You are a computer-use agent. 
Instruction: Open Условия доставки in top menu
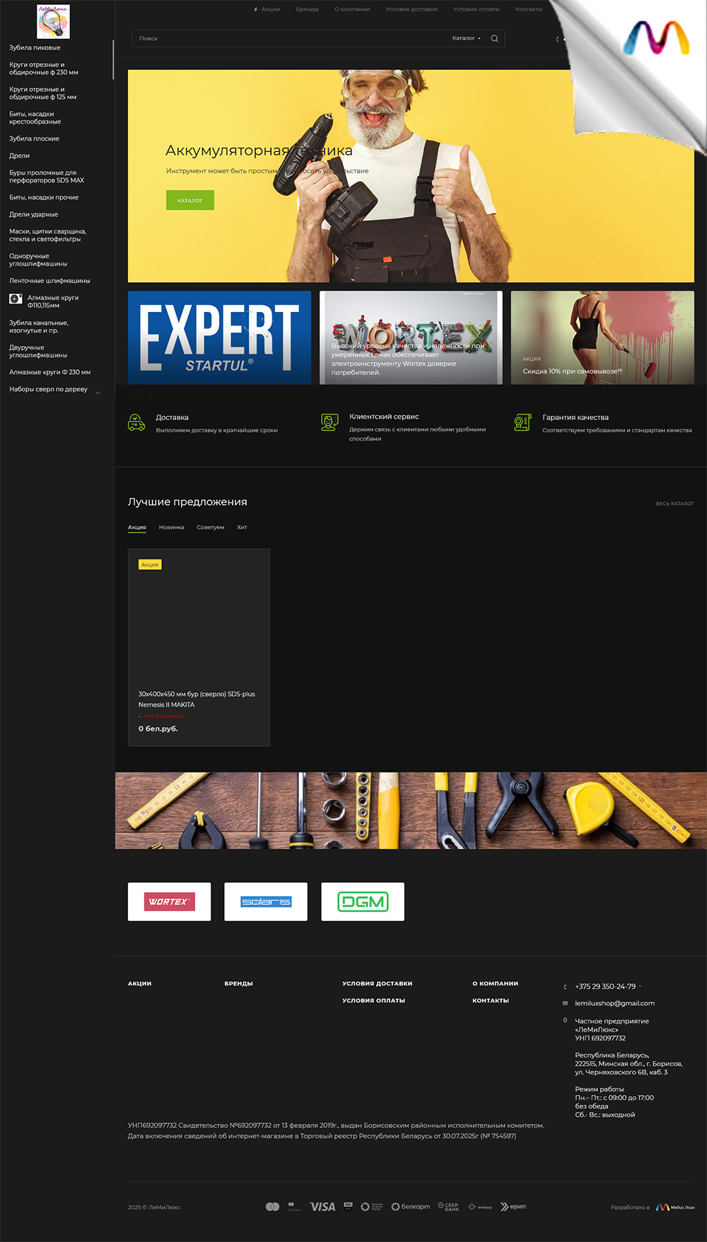[x=411, y=9]
